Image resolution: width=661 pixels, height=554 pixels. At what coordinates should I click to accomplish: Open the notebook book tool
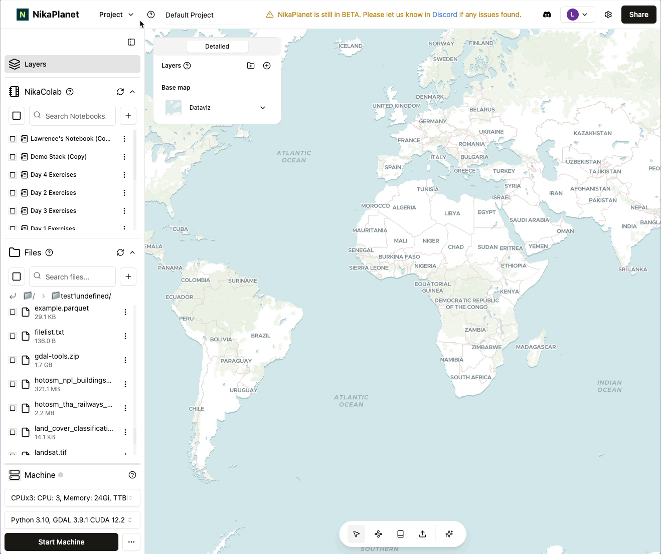click(401, 534)
